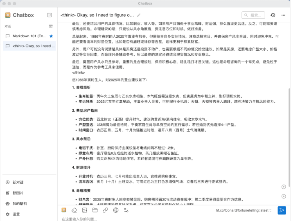Click the '对话' section label in sidebar
Viewport: 291px width, 221px height.
8,26
